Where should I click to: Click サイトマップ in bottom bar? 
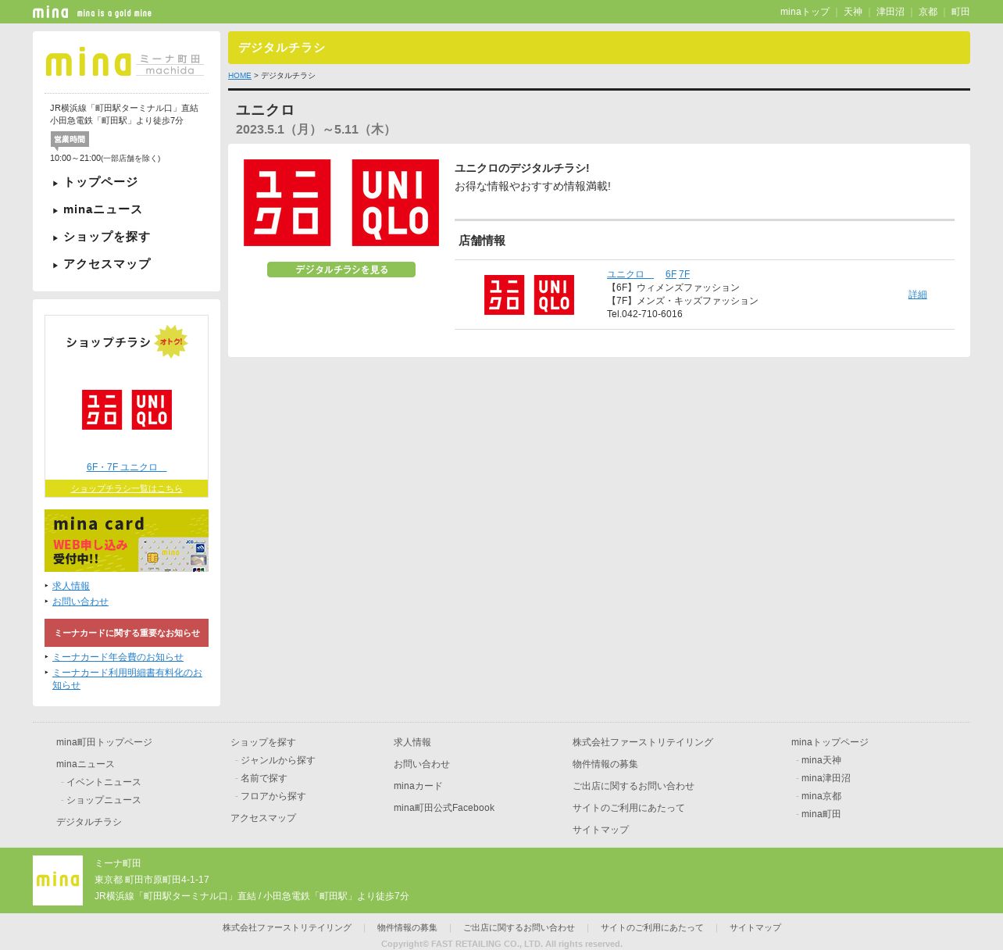pos(755,928)
